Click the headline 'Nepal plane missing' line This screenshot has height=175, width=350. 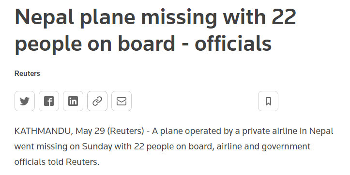155,18
